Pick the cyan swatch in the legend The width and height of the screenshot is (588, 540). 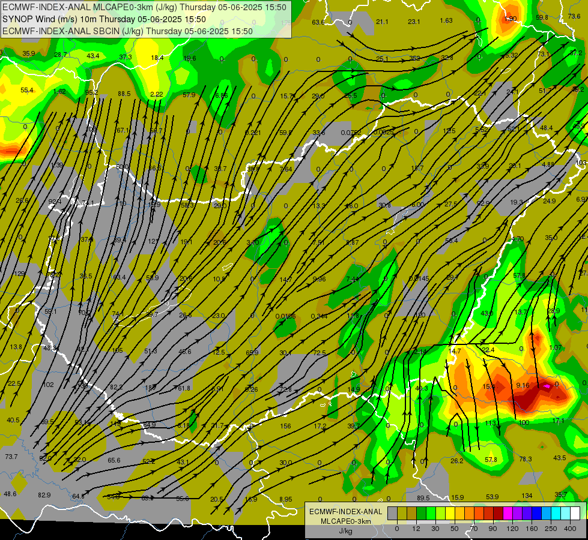pos(556,513)
